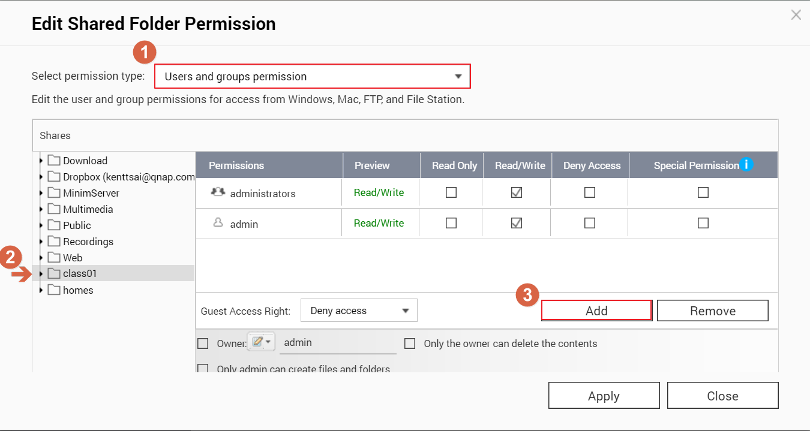
Task: Expand the class01 folder tree arrow
Action: [41, 274]
